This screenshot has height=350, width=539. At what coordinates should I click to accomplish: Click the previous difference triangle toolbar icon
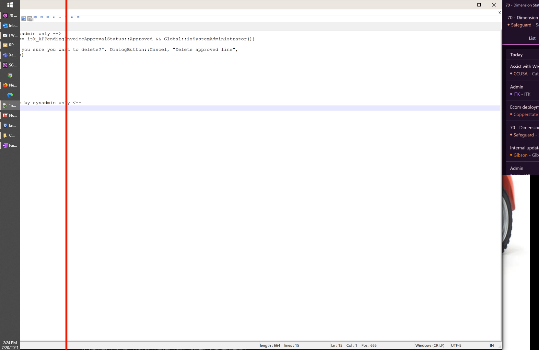60,17
